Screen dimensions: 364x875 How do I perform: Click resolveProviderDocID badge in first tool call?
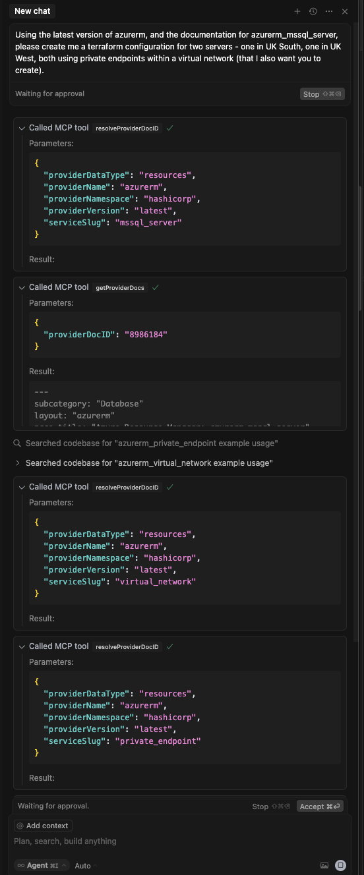coord(127,128)
